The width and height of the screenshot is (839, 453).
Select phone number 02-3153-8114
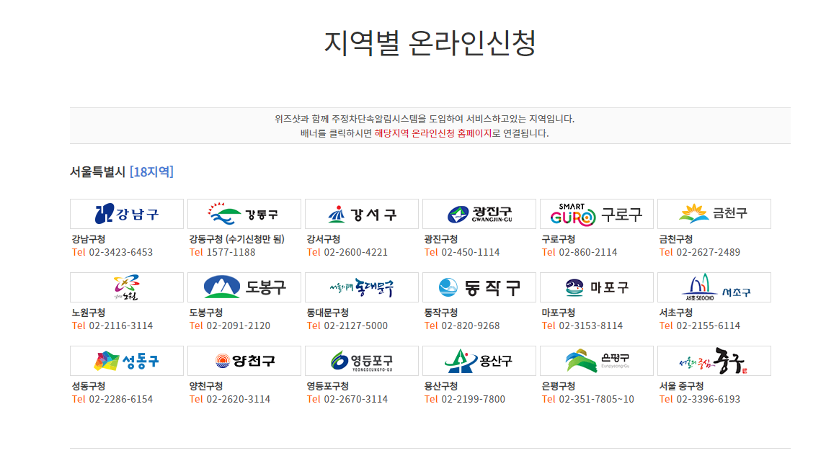591,326
